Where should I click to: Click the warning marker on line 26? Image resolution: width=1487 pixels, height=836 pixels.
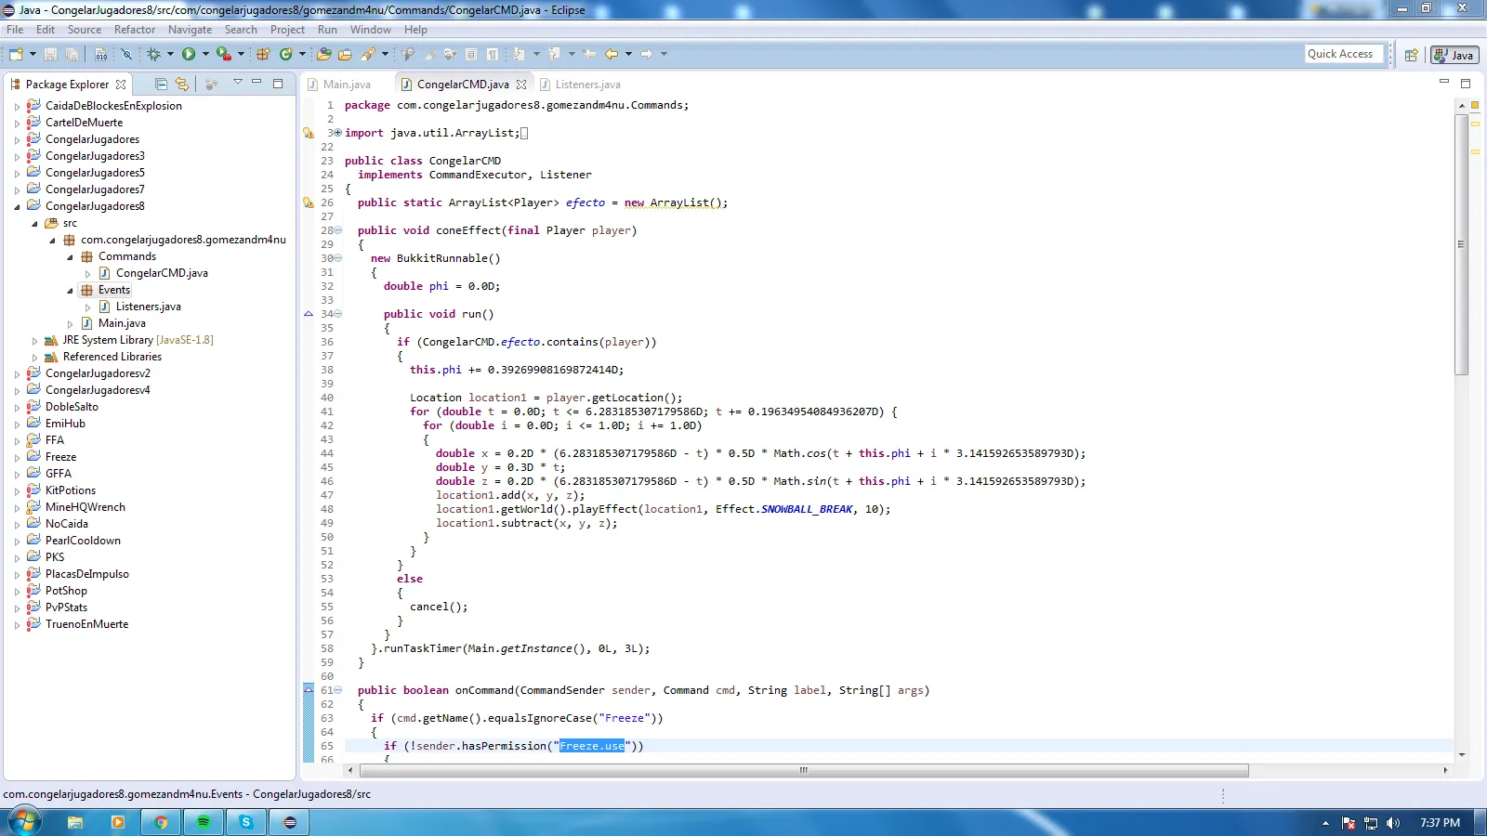tap(309, 202)
